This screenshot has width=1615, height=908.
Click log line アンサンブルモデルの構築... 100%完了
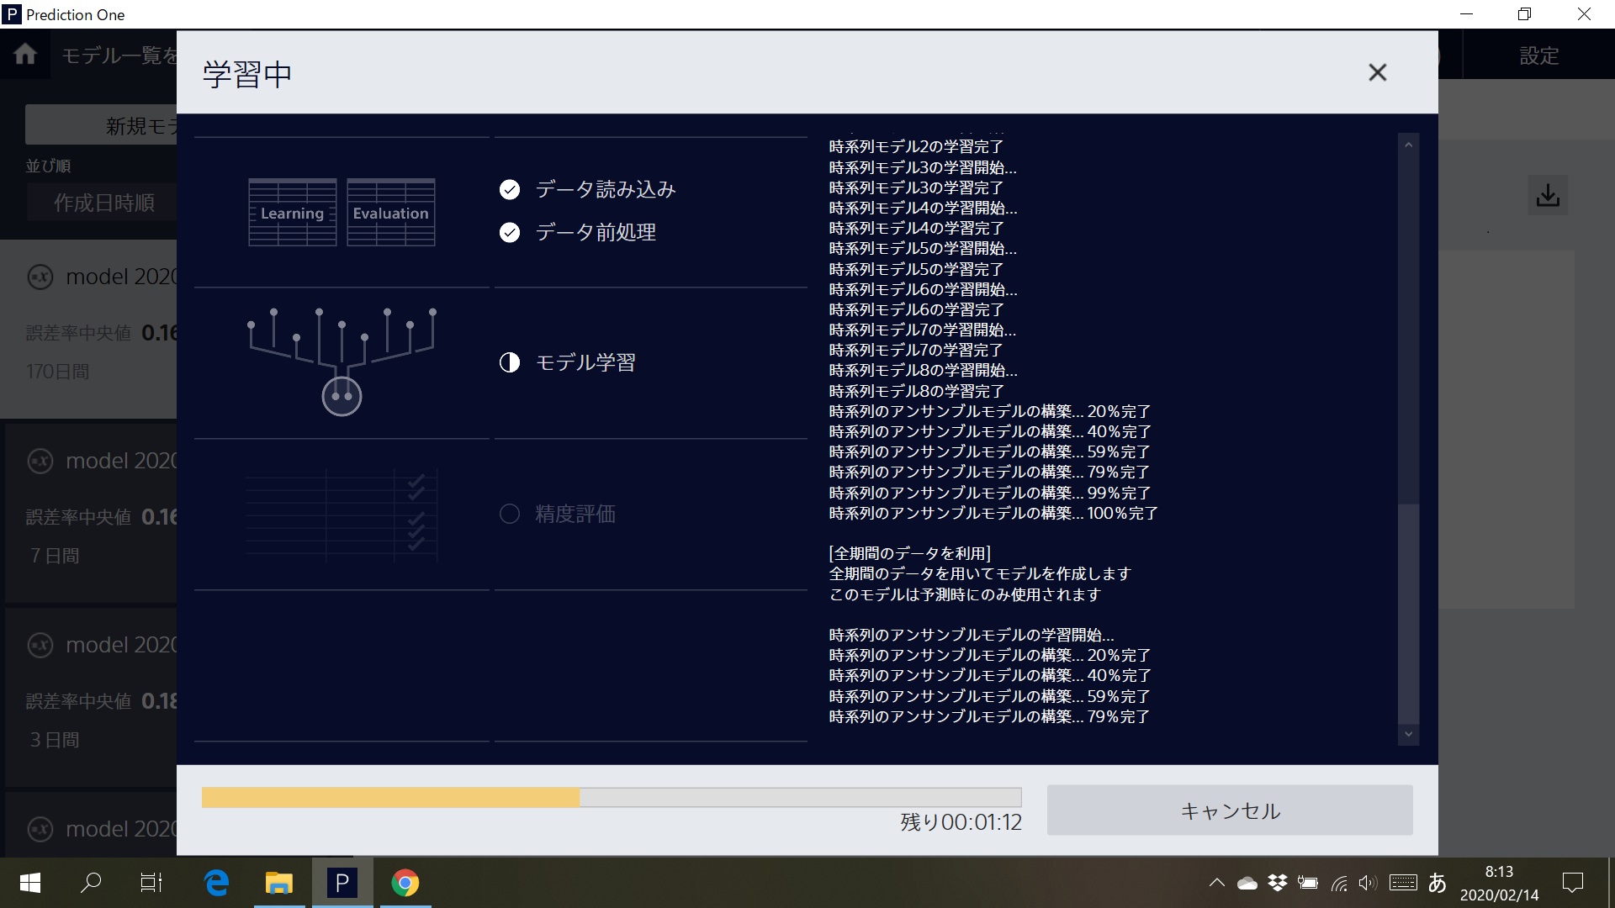tap(993, 513)
